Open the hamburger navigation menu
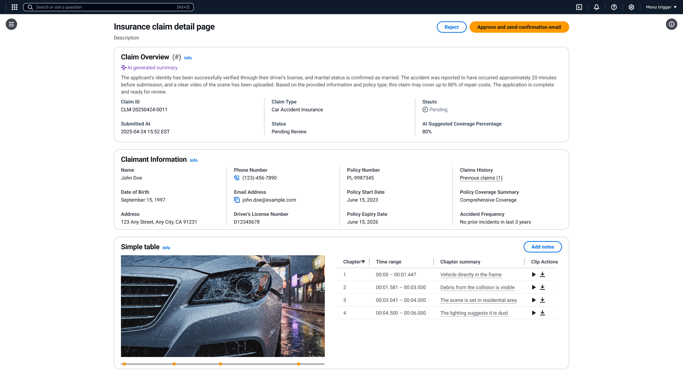The image size is (683, 384). pos(11,24)
